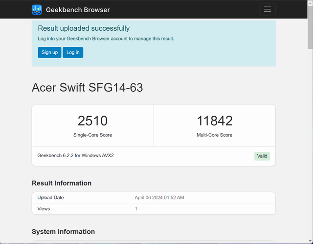The height and width of the screenshot is (244, 313).
Task: Click the multi-core score 11842
Action: point(215,121)
